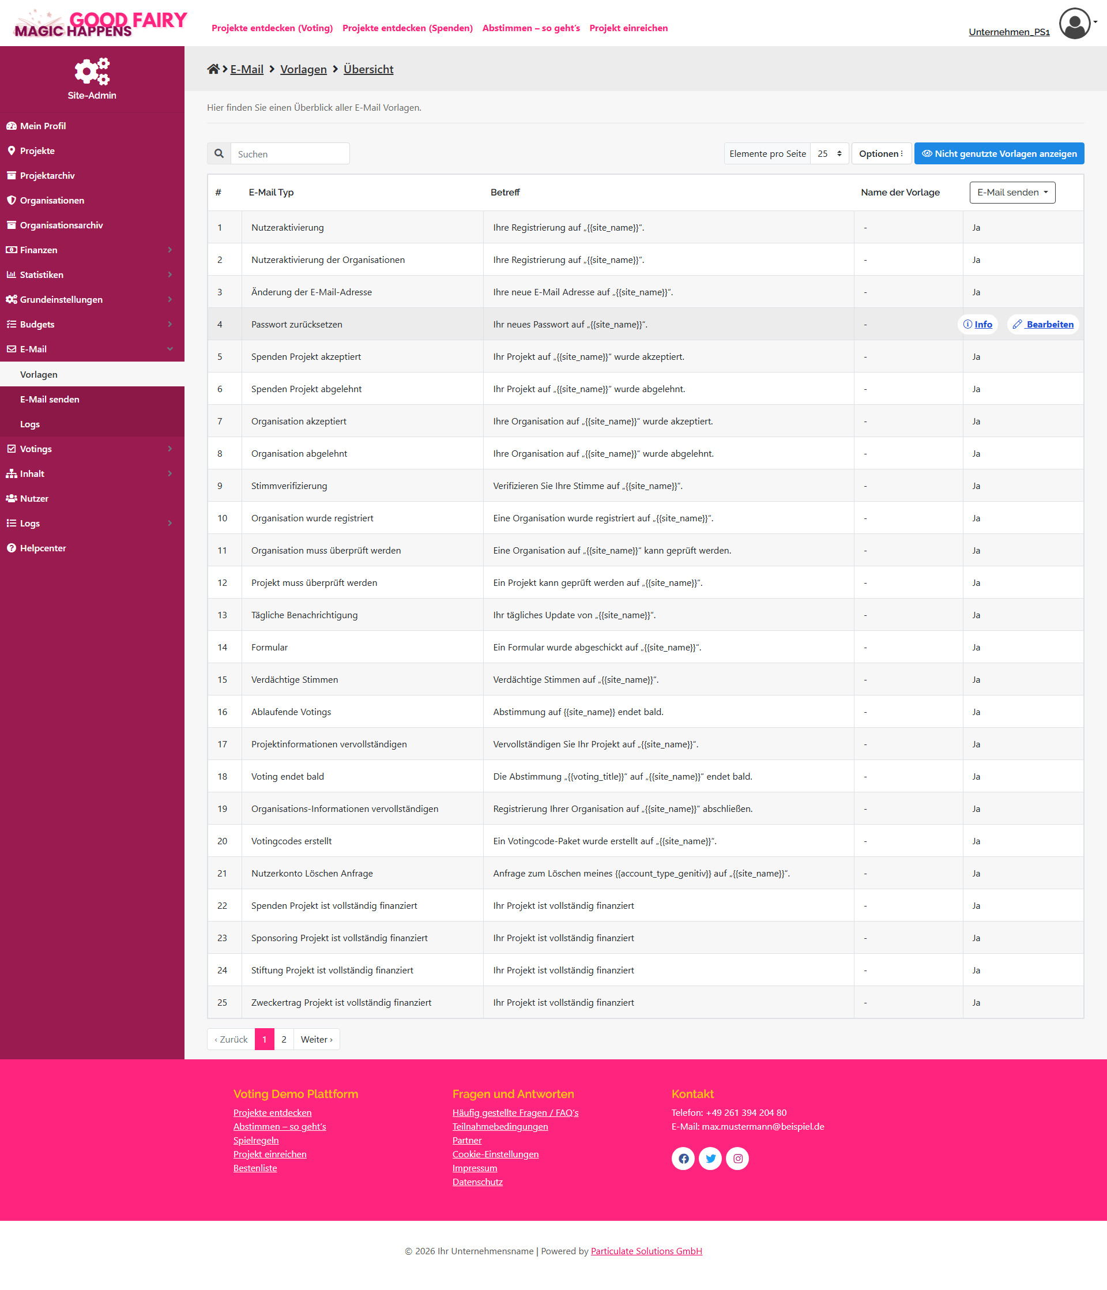Click the Suchen search field
Screen dimensions: 1107x1290
pos(290,154)
